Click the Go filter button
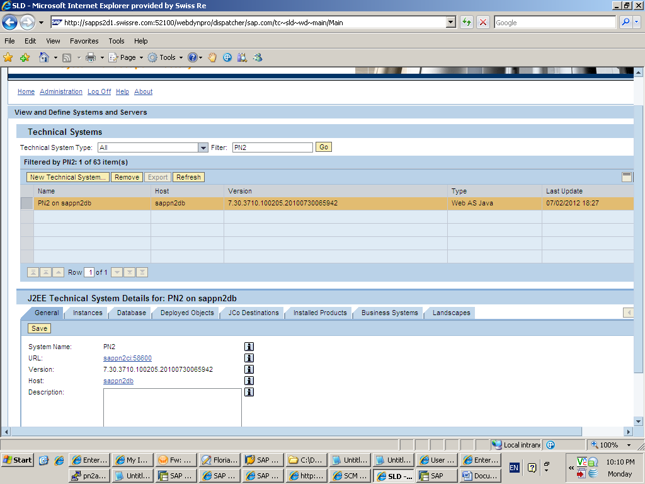 [324, 147]
